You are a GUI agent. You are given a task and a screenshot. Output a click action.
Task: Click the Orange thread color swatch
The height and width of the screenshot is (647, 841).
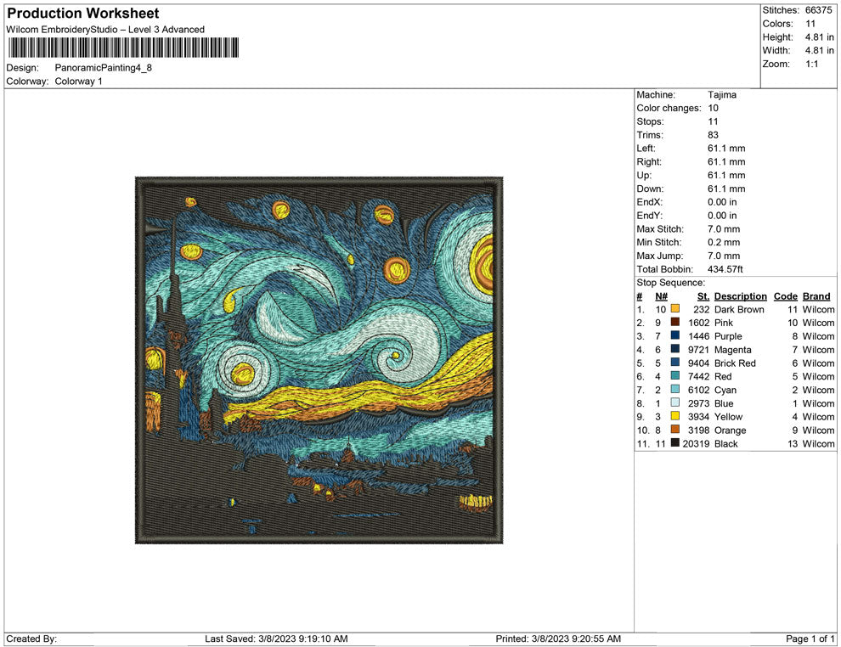675,430
